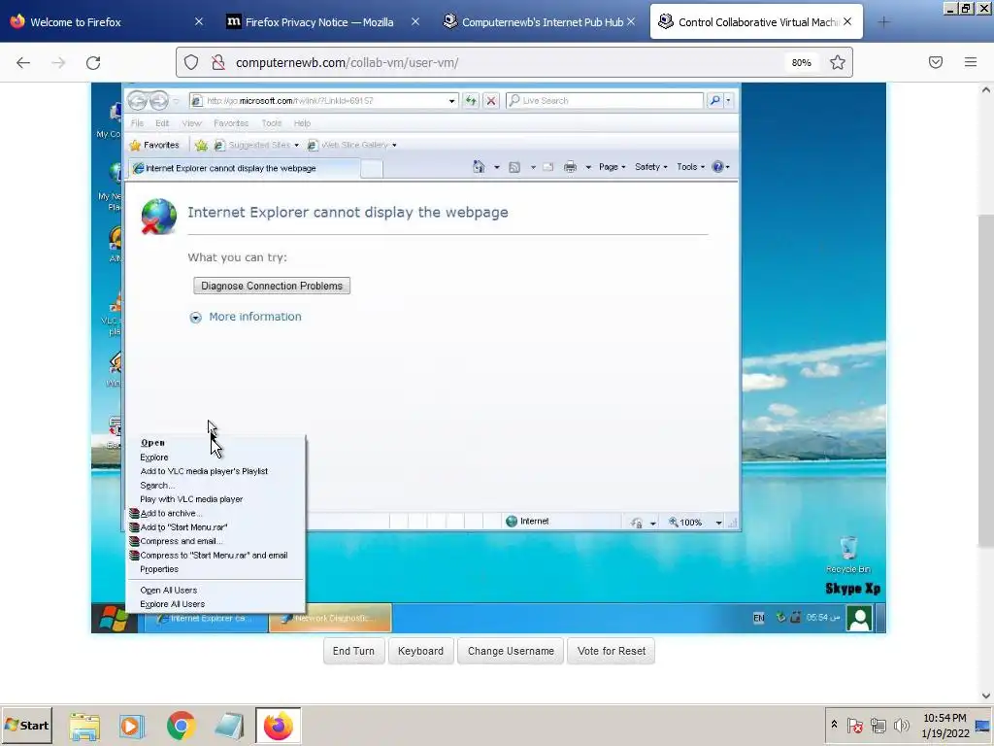Expand Suggested Sites dropdown
Screen dimensions: 994x746
pos(296,146)
